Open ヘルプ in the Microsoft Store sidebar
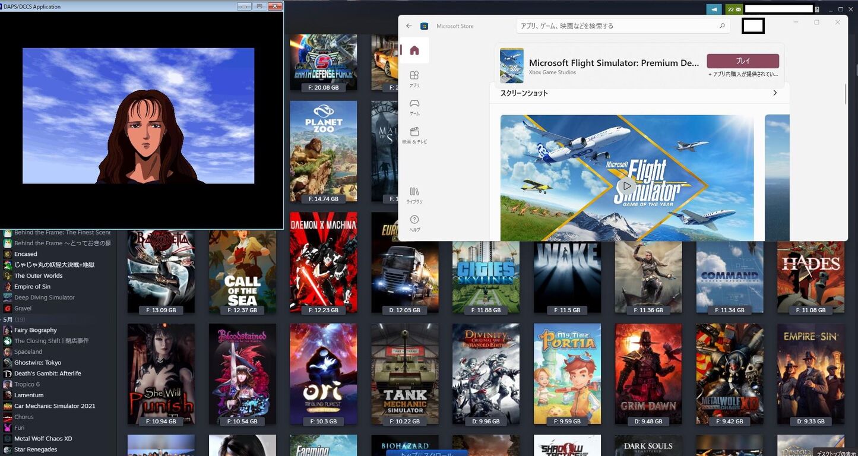Screen dimensions: 858x456 click(414, 223)
